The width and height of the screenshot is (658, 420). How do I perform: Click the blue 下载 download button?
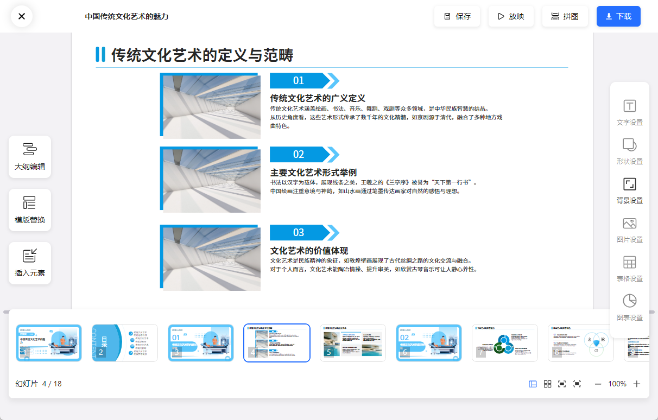(618, 16)
